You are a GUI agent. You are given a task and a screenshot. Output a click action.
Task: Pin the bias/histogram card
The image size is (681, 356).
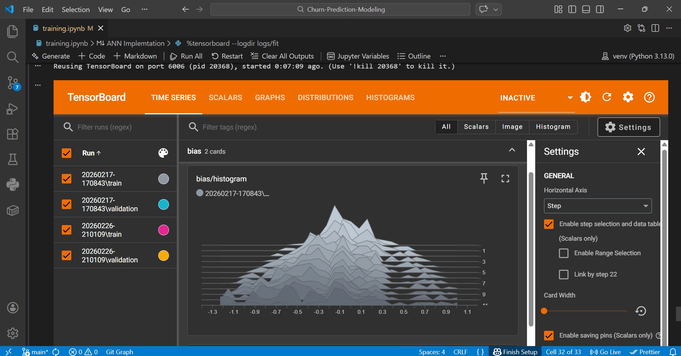[484, 178]
